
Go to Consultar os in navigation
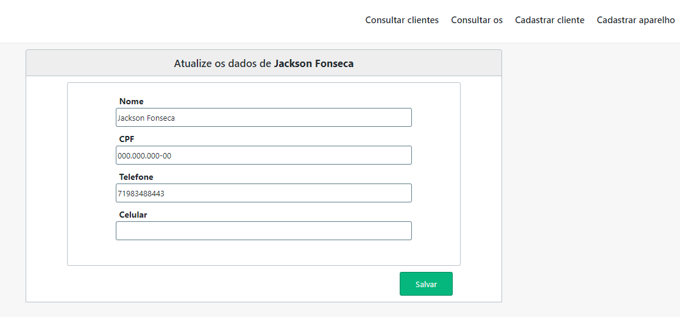pos(476,20)
